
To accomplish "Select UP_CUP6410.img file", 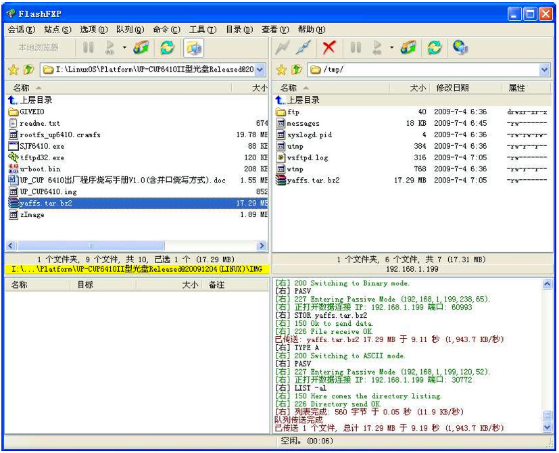I will pos(137,191).
